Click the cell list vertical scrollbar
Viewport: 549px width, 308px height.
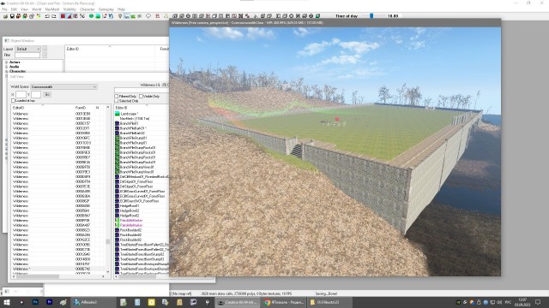point(108,189)
